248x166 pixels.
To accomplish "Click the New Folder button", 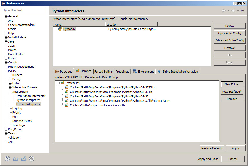I will (232, 84).
